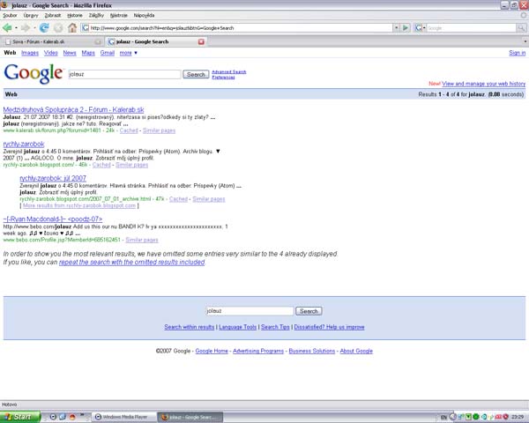Close the Sova Fórum Kalerab.sk tab

point(98,41)
